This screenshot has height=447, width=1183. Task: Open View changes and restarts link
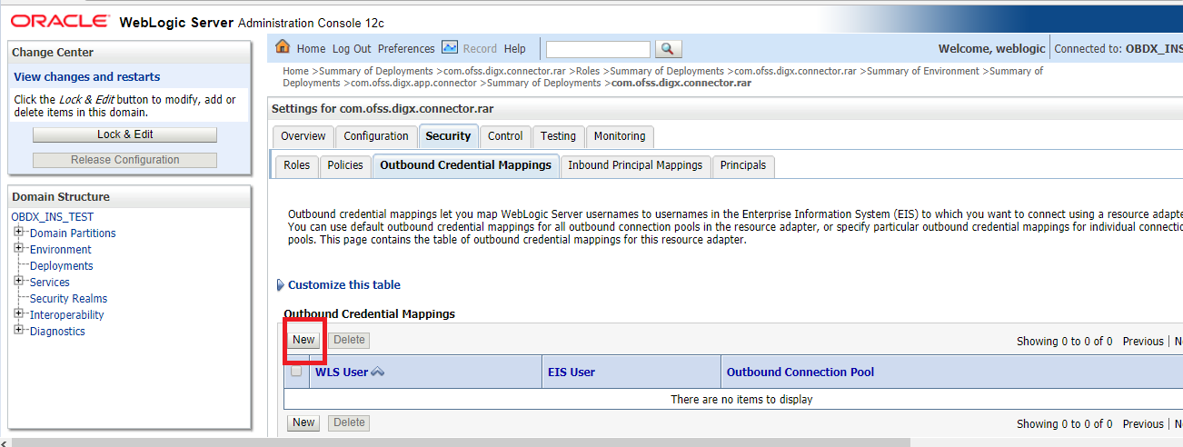pos(87,77)
